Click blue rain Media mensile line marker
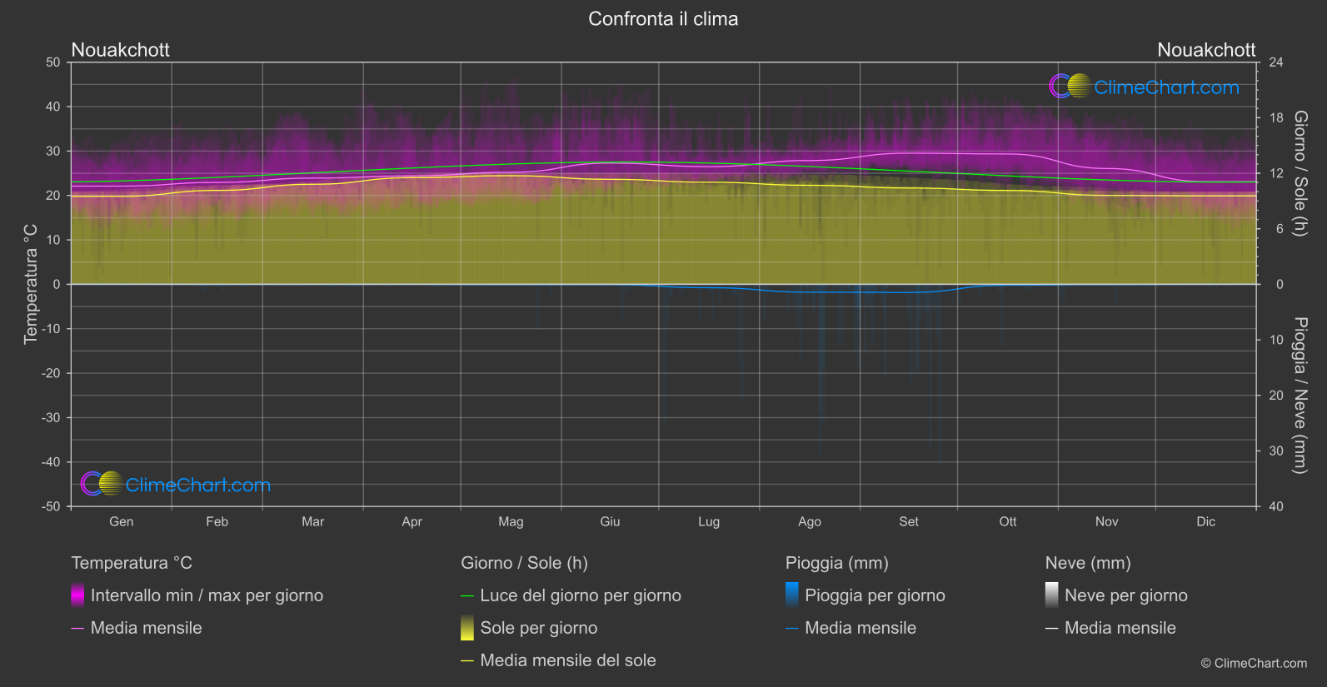 tap(792, 629)
